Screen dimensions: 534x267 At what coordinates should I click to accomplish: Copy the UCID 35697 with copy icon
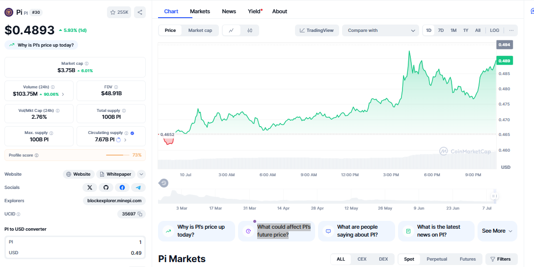pos(140,214)
